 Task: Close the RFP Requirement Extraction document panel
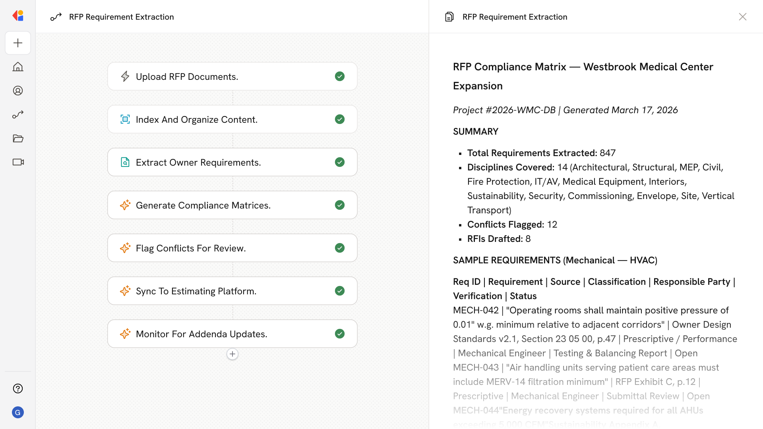pos(742,17)
